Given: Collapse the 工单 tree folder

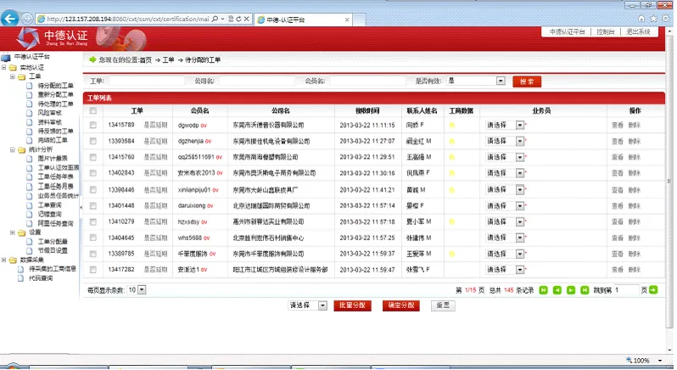Looking at the screenshot, I should [x=13, y=76].
